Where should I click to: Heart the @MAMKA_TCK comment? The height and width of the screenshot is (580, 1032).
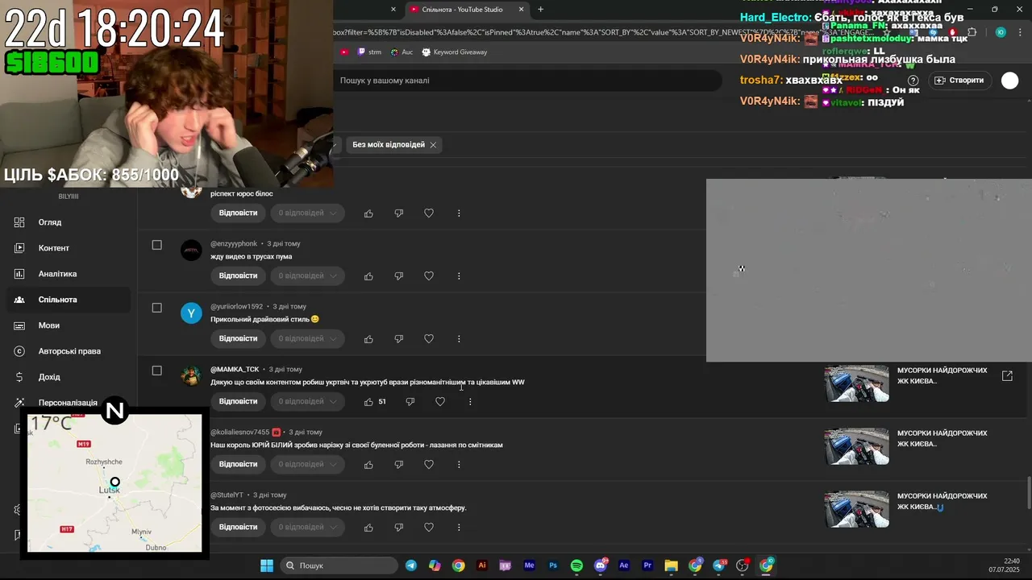point(440,402)
